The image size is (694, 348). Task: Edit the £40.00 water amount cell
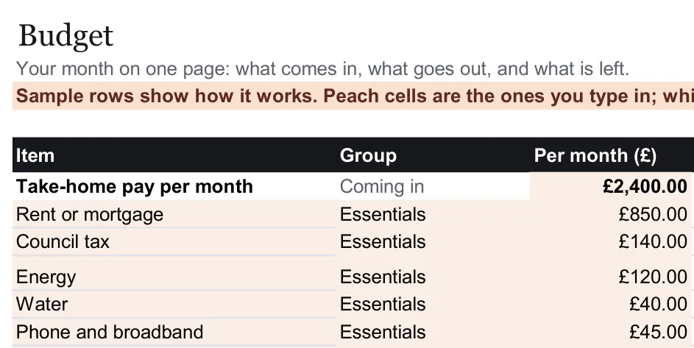coord(611,304)
